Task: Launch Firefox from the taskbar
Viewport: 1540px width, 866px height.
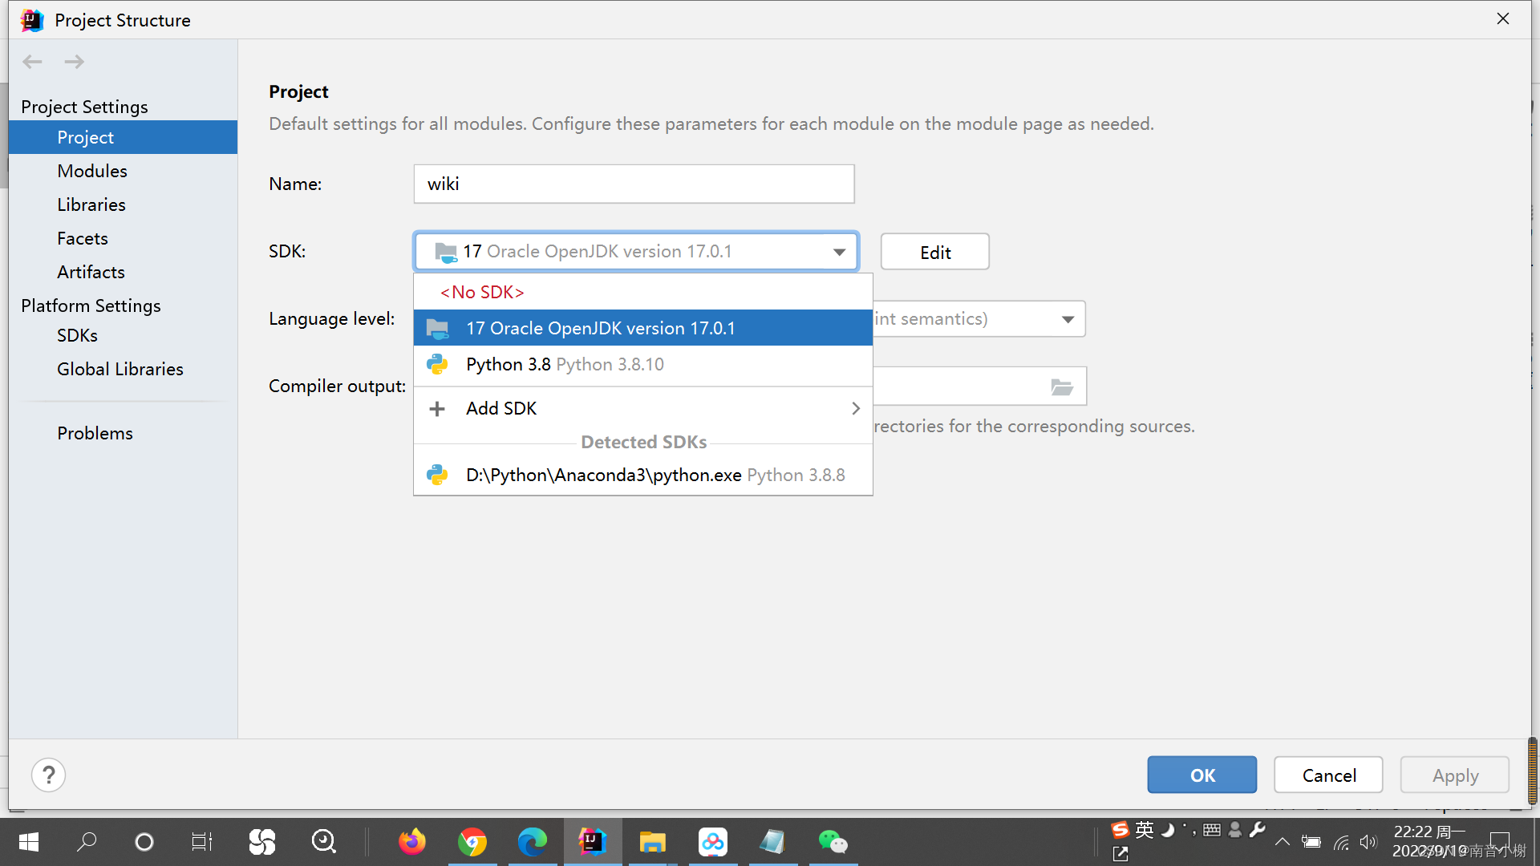Action: coord(412,842)
